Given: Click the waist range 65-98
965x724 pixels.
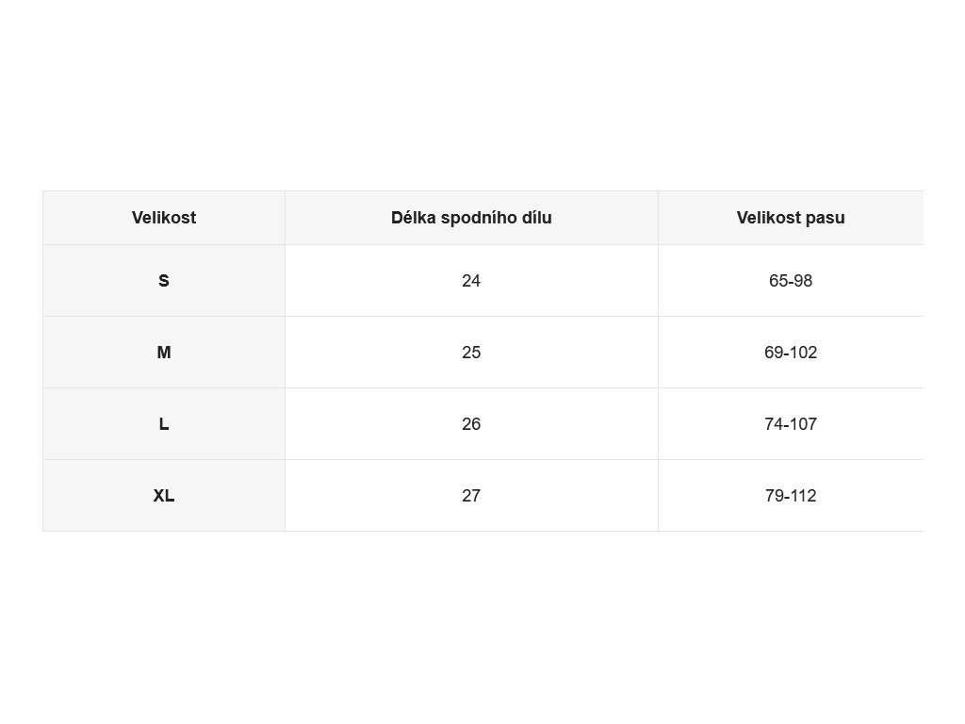Looking at the screenshot, I should pyautogui.click(x=791, y=281).
